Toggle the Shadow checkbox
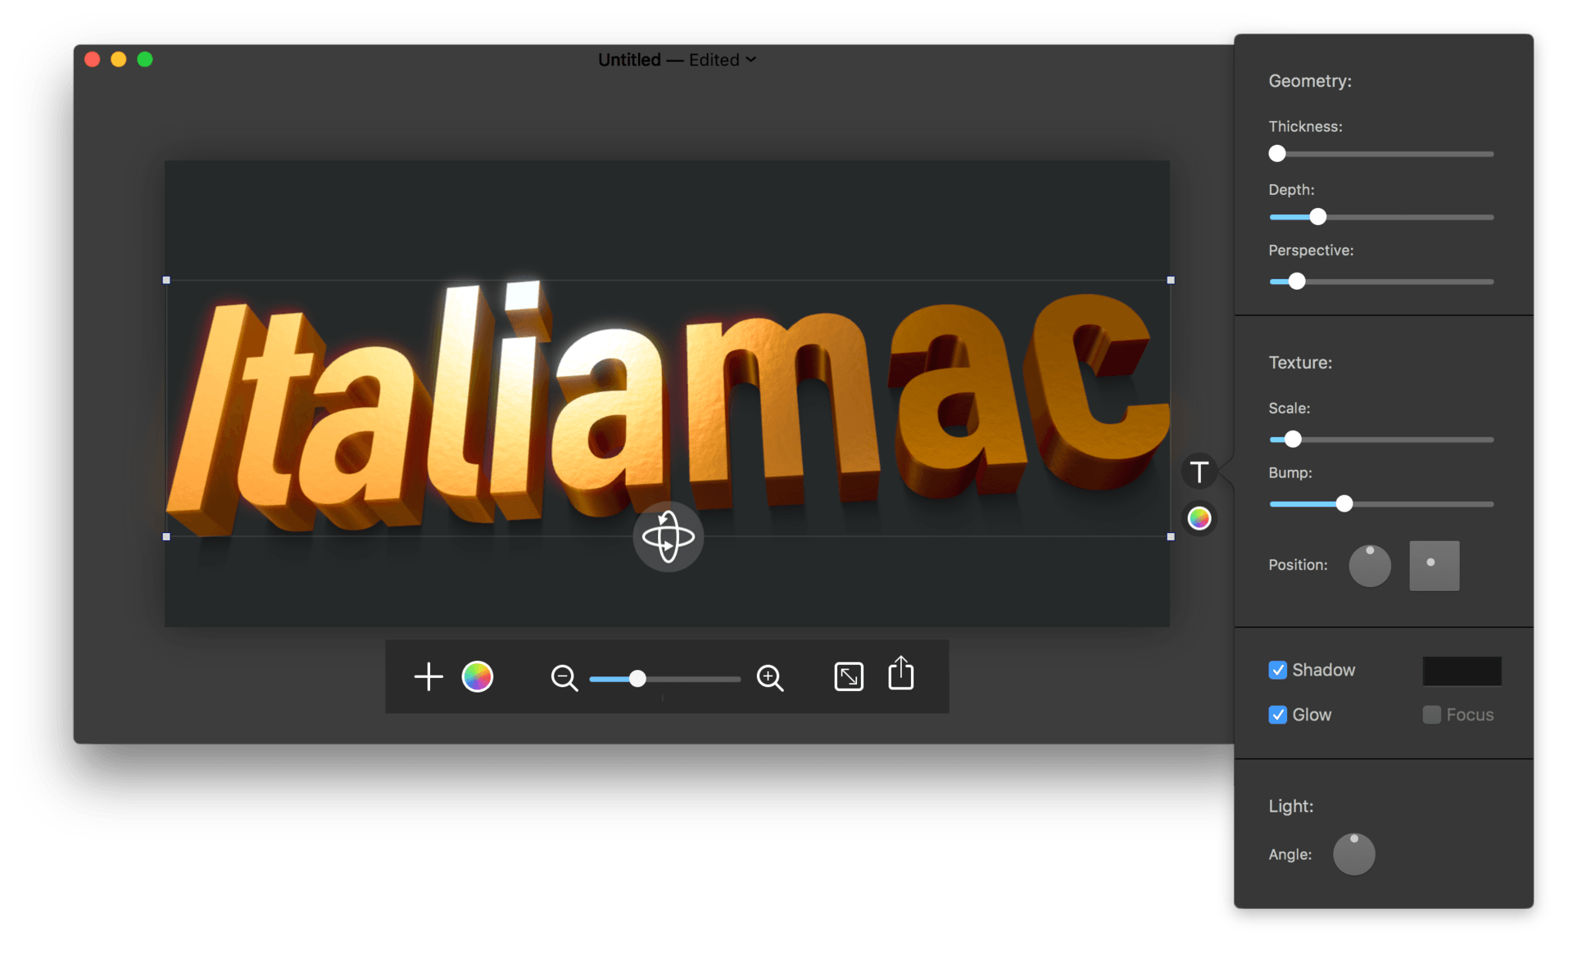This screenshot has height=953, width=1573. point(1277,670)
